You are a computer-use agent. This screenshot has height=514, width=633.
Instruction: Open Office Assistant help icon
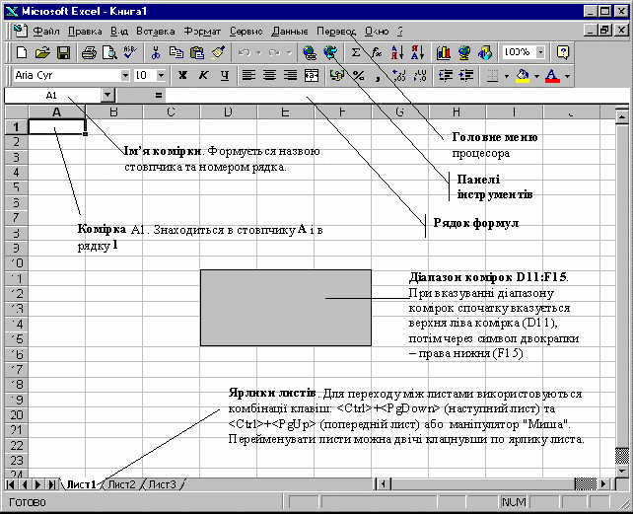563,52
